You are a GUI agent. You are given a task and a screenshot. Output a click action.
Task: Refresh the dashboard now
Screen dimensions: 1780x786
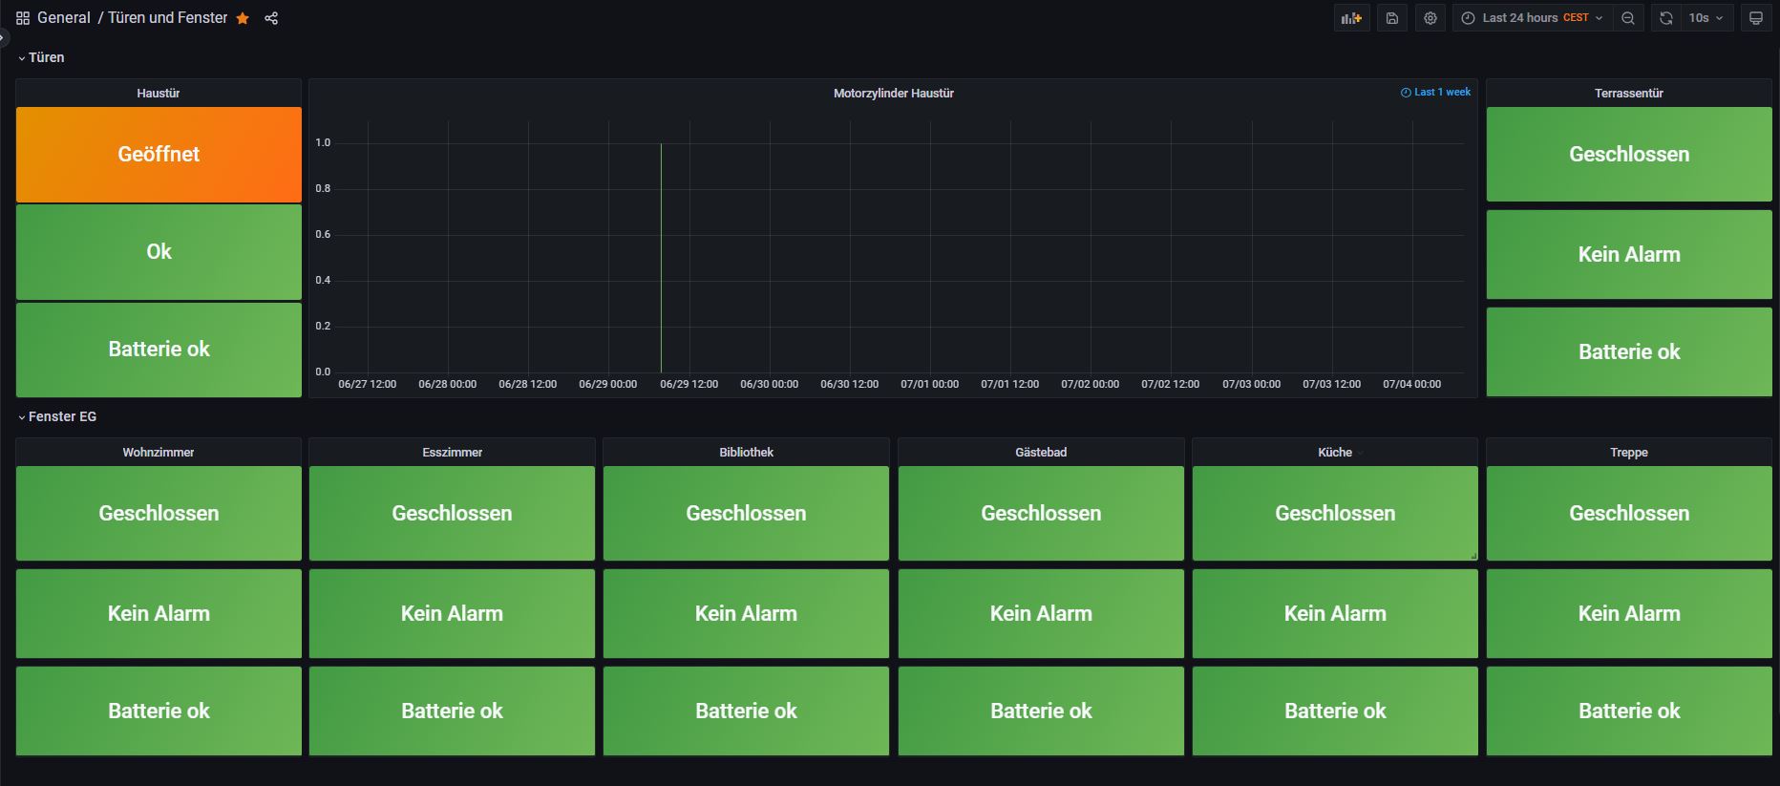[1666, 18]
